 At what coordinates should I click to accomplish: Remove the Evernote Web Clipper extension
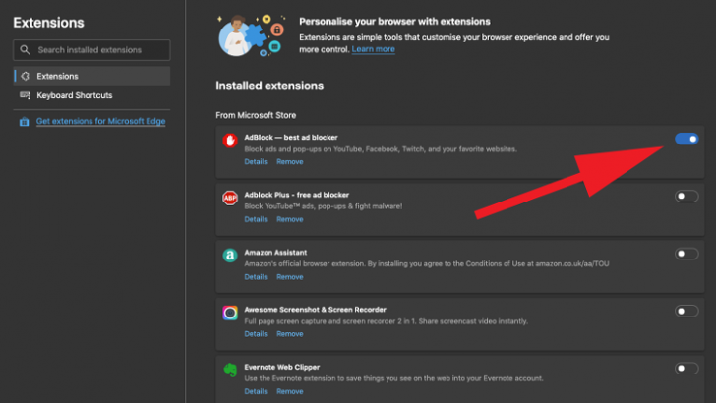click(290, 391)
